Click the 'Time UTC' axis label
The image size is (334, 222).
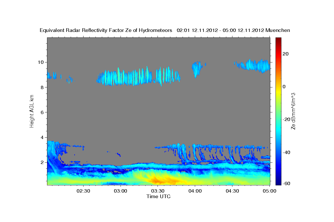(x=158, y=196)
